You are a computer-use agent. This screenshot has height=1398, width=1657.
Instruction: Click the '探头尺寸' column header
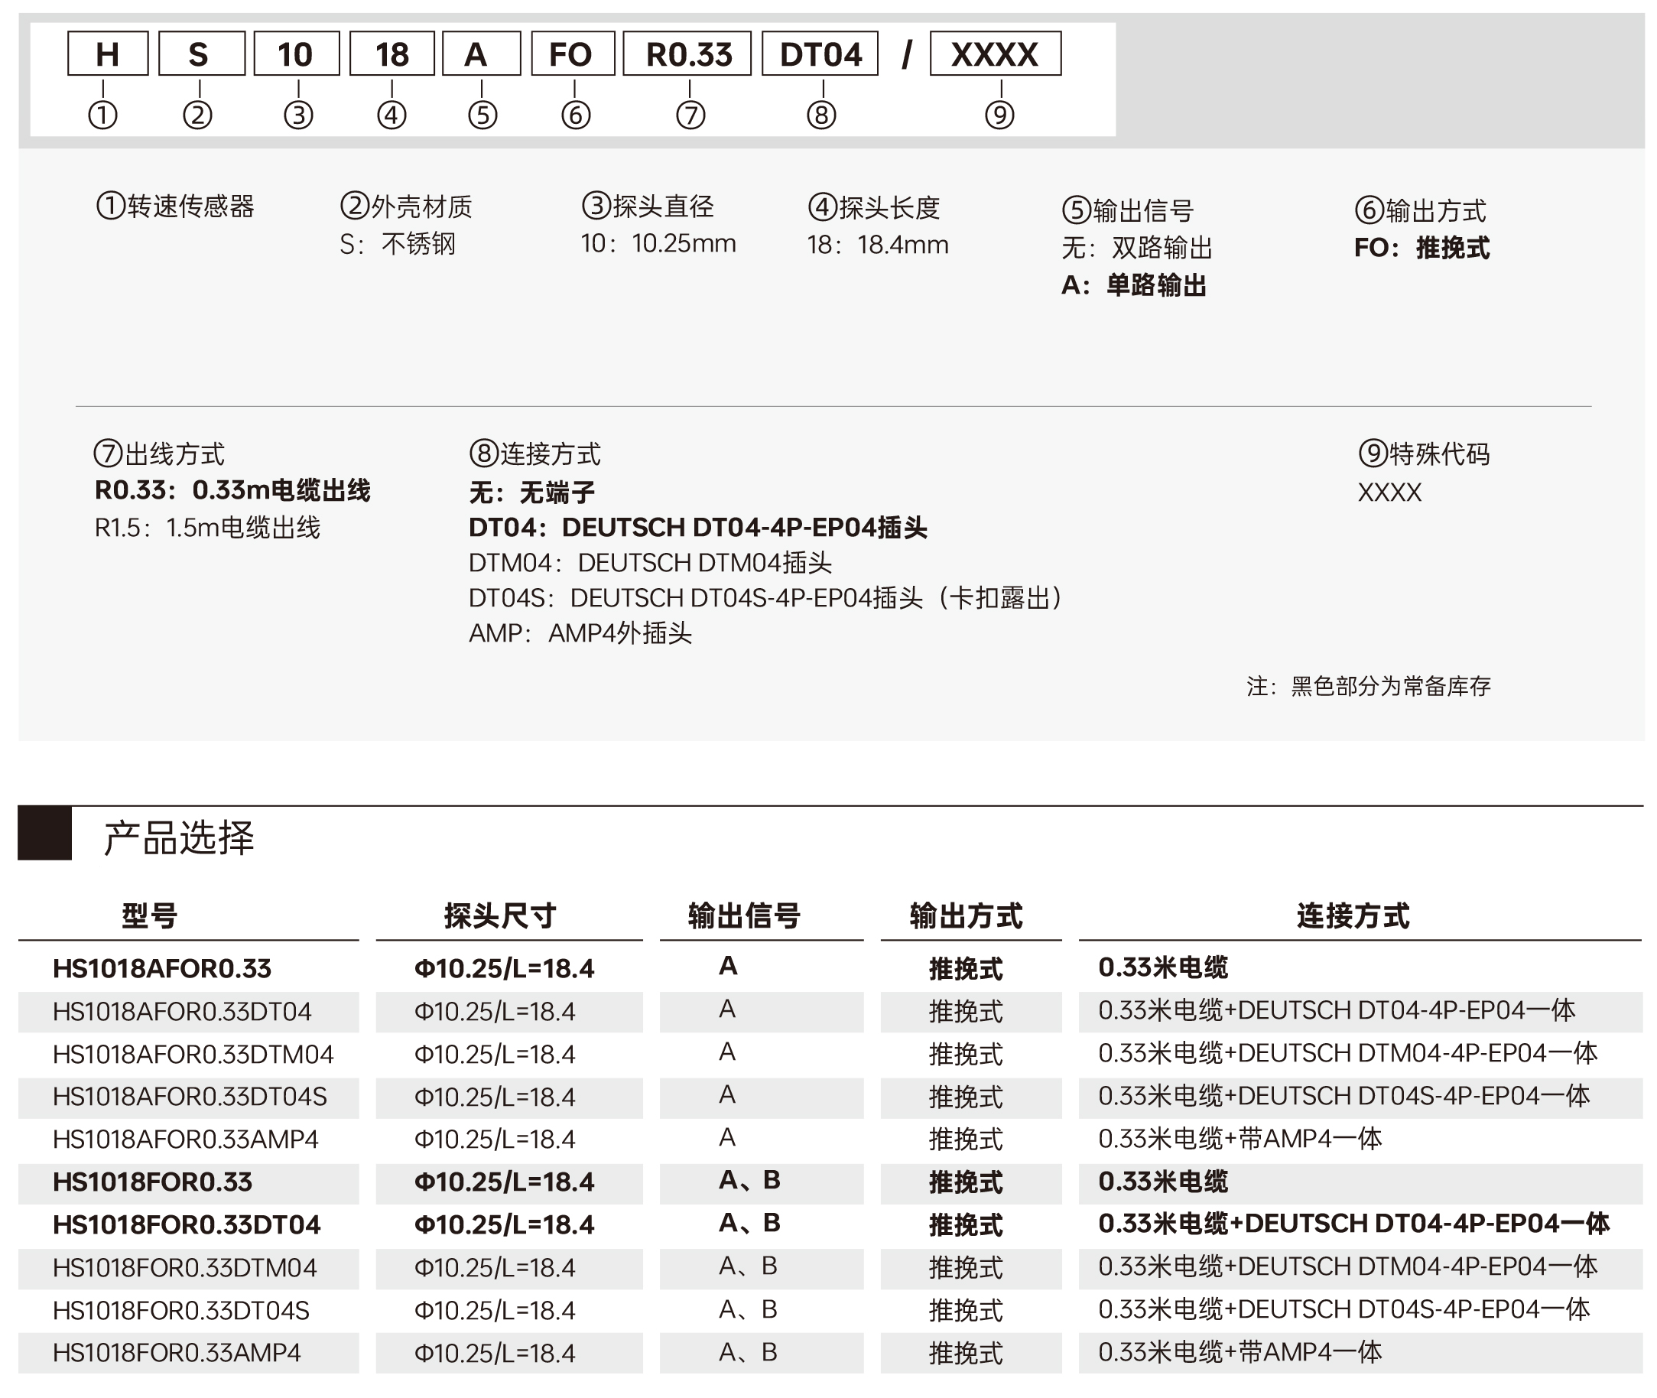click(x=500, y=916)
